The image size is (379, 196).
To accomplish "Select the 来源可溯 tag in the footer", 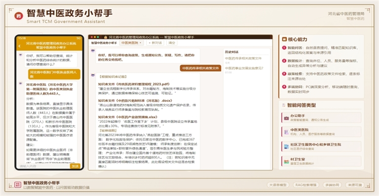I will click(x=355, y=185).
